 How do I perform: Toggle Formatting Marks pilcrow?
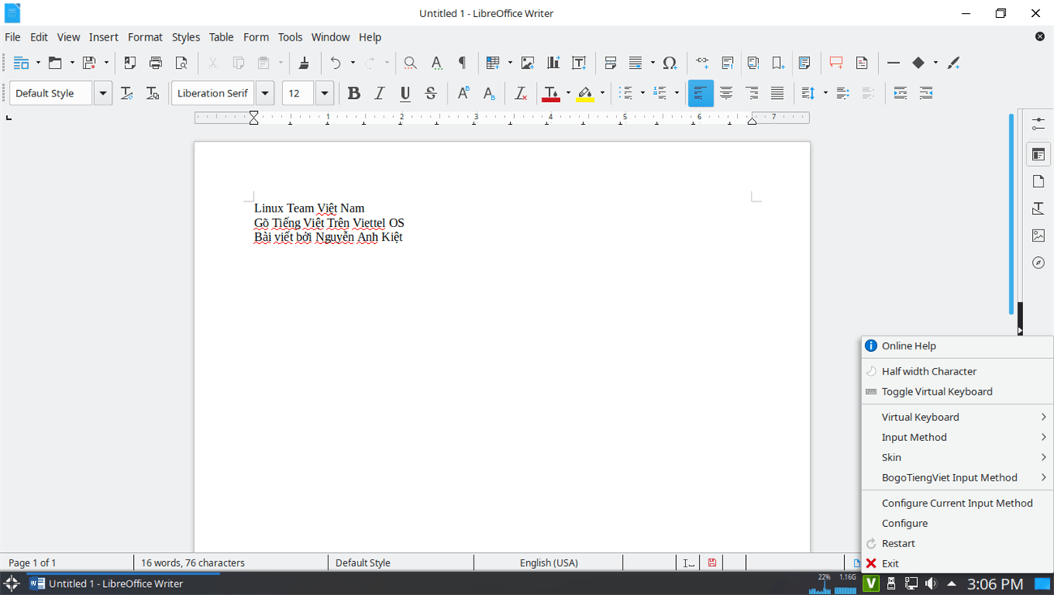462,62
